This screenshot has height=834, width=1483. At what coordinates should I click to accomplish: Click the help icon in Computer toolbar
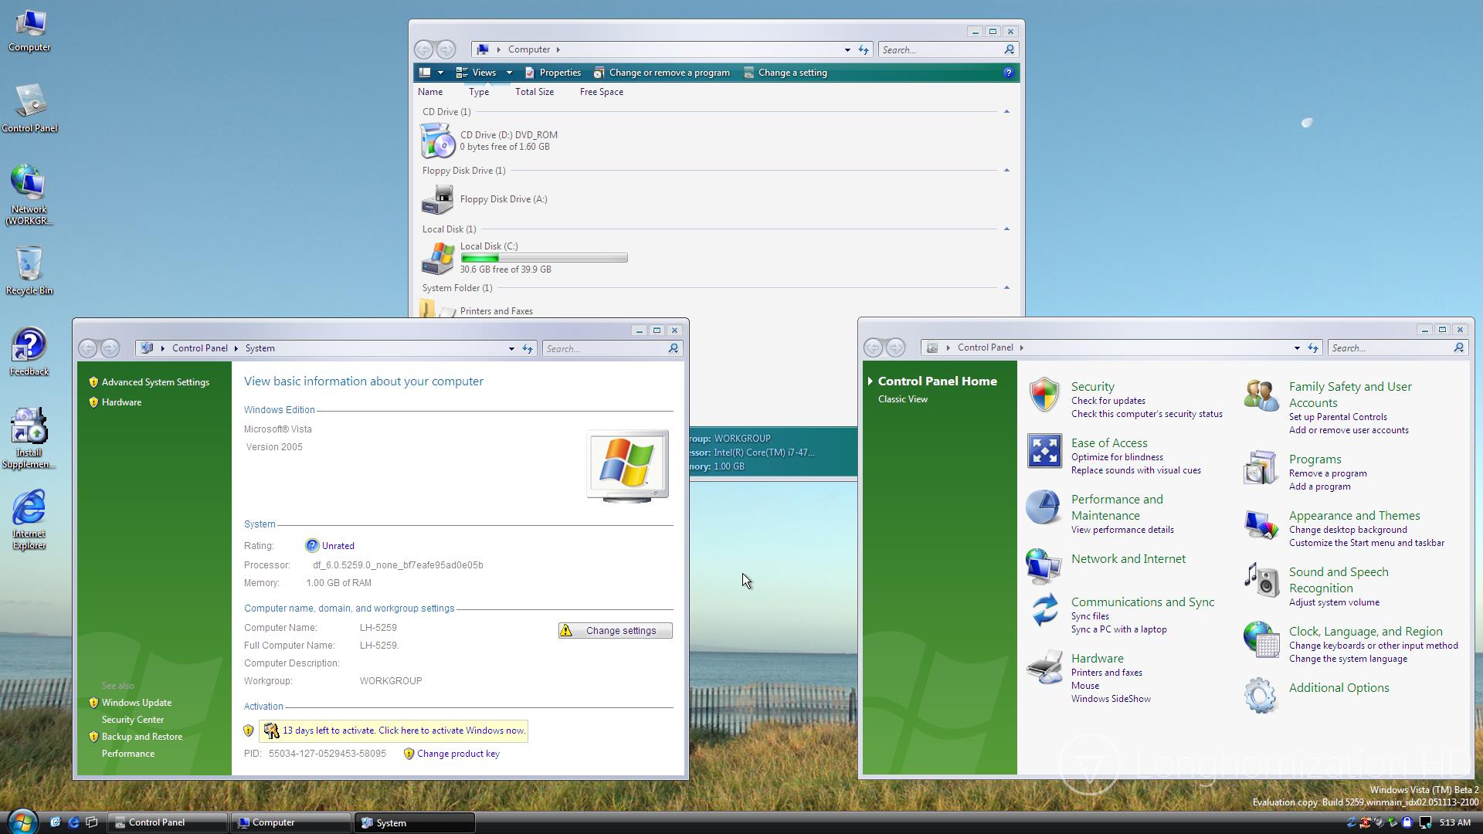[1008, 73]
